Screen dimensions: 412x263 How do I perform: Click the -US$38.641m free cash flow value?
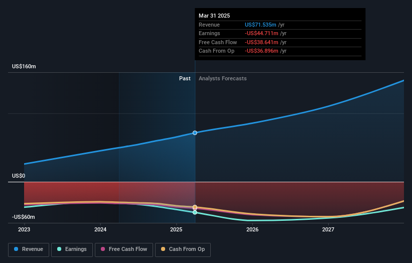tap(261, 42)
